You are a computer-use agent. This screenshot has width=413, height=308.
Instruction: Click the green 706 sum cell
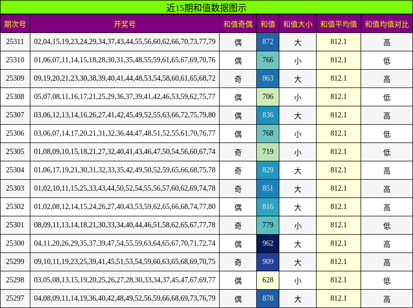(x=268, y=97)
